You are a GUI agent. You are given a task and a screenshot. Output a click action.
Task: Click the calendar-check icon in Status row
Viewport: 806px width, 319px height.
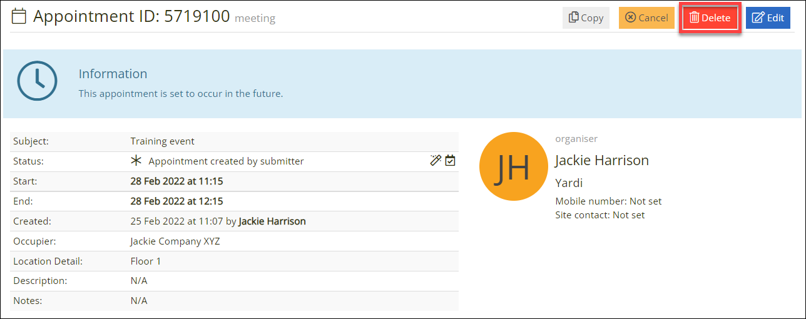pyautogui.click(x=450, y=161)
